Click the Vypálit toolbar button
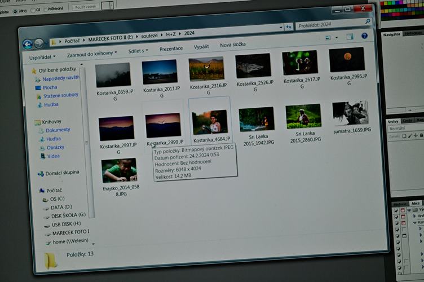 click(201, 46)
